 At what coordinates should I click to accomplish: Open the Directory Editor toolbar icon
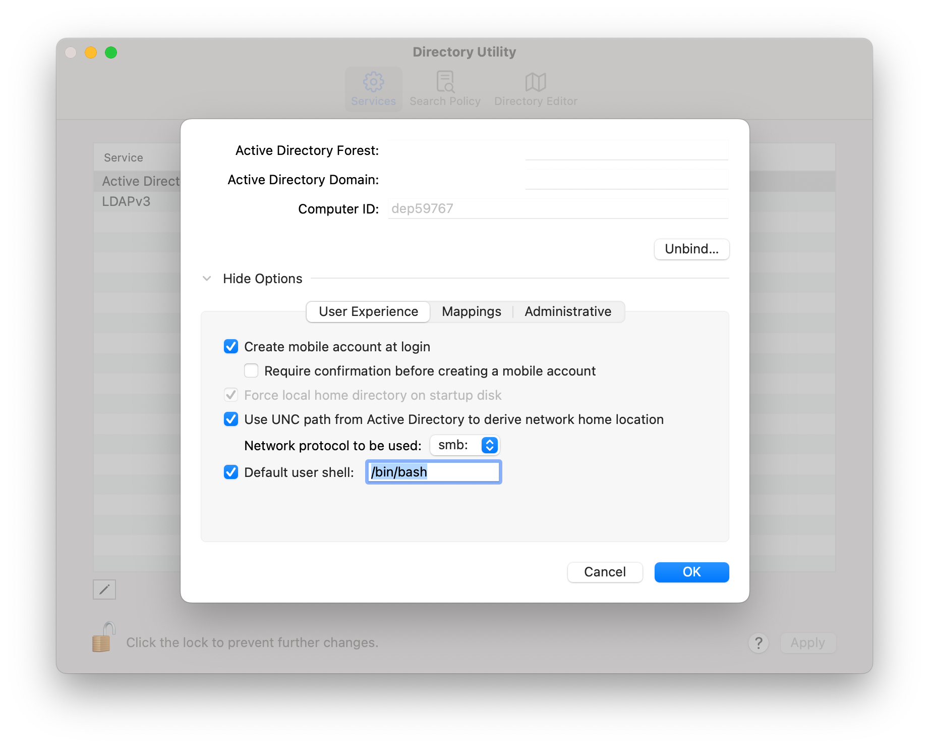pos(536,89)
